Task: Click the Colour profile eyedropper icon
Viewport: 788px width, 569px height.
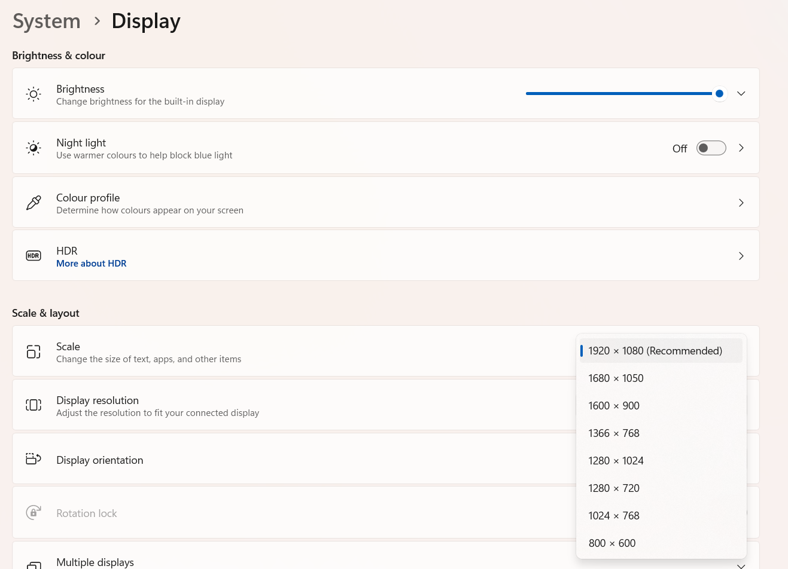Action: [34, 203]
